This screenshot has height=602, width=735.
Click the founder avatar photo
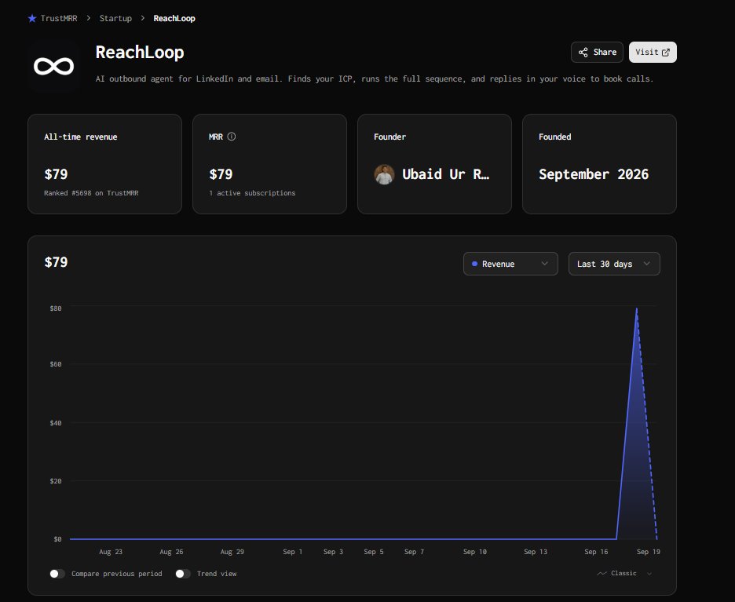(x=384, y=174)
